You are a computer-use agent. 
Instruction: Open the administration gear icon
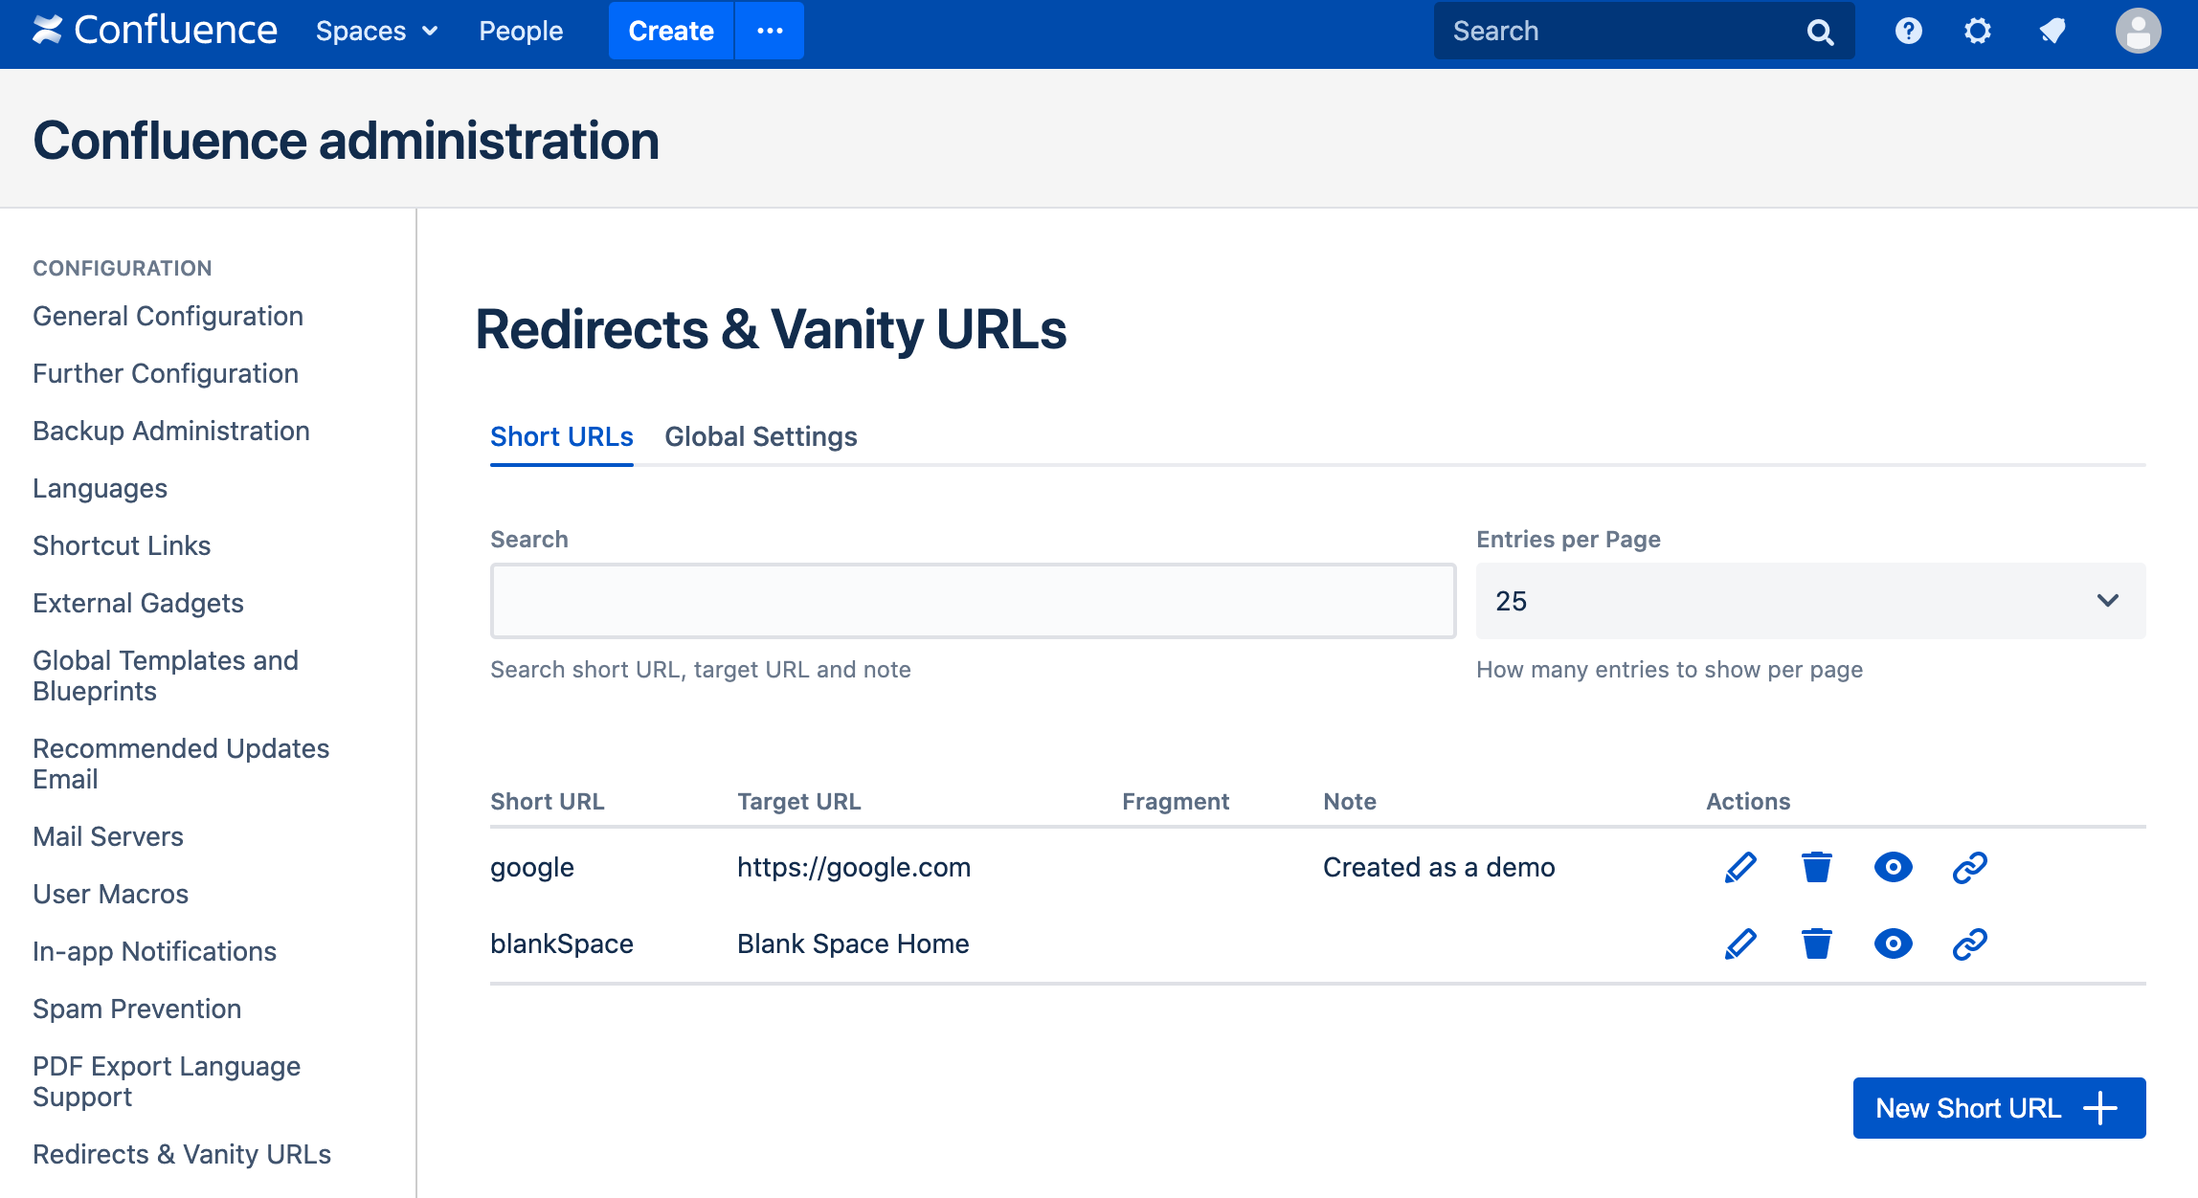click(1977, 32)
